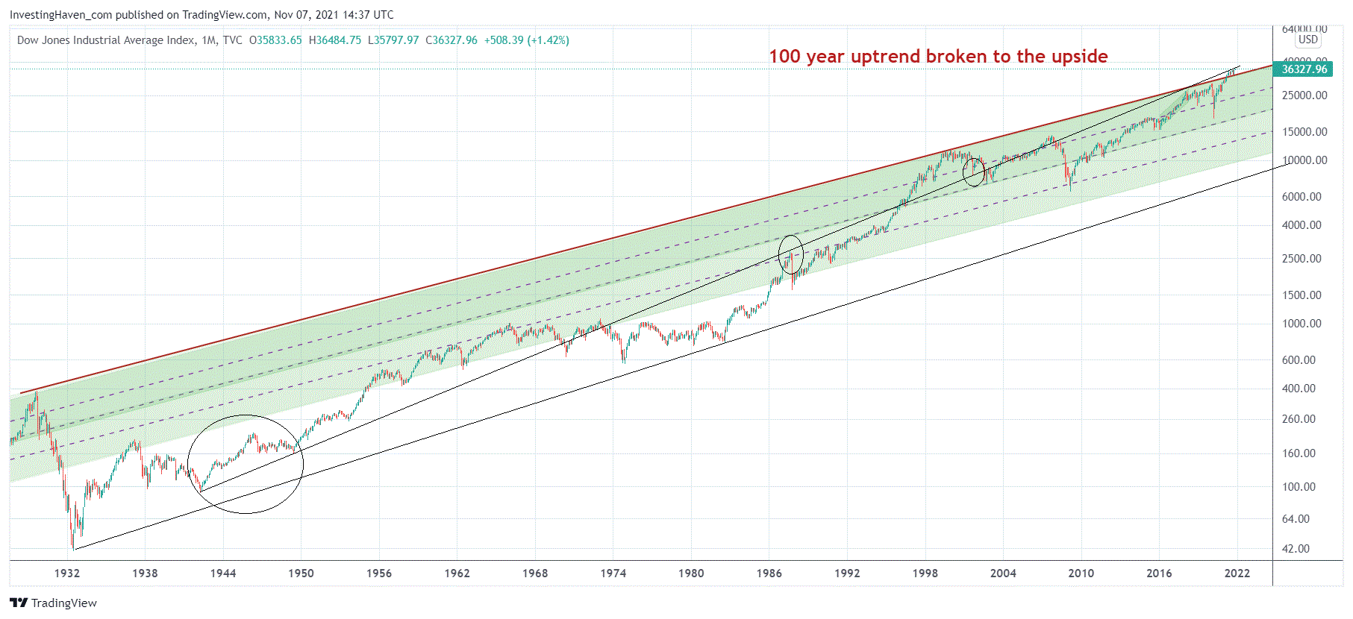Click the 1968 label on time axis
The height and width of the screenshot is (619, 1353).
535,573
